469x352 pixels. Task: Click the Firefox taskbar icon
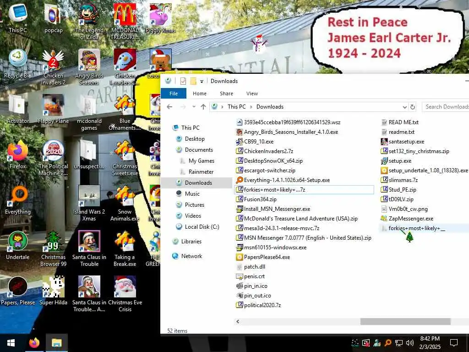(x=34, y=343)
